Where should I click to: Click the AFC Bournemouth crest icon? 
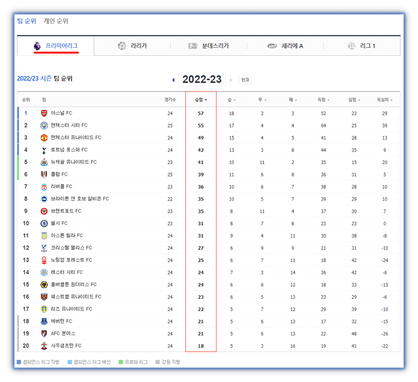[x=44, y=334]
